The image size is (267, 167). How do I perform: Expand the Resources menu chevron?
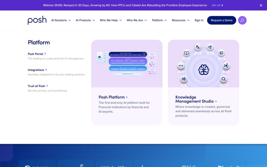(188, 20)
